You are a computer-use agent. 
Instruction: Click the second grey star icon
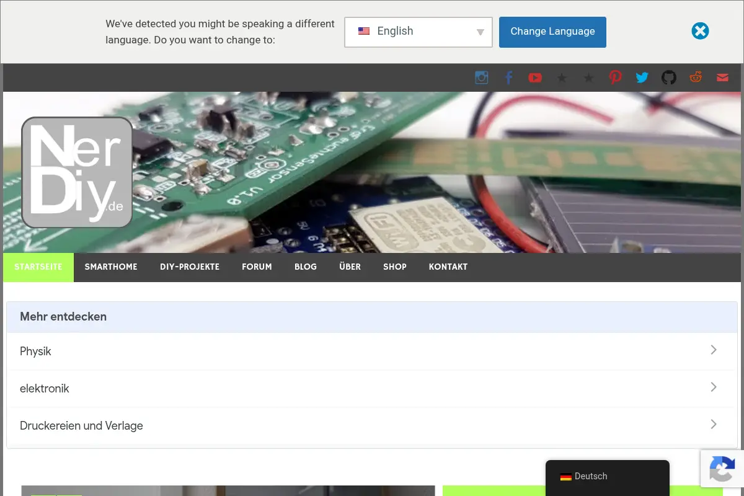[x=588, y=77]
